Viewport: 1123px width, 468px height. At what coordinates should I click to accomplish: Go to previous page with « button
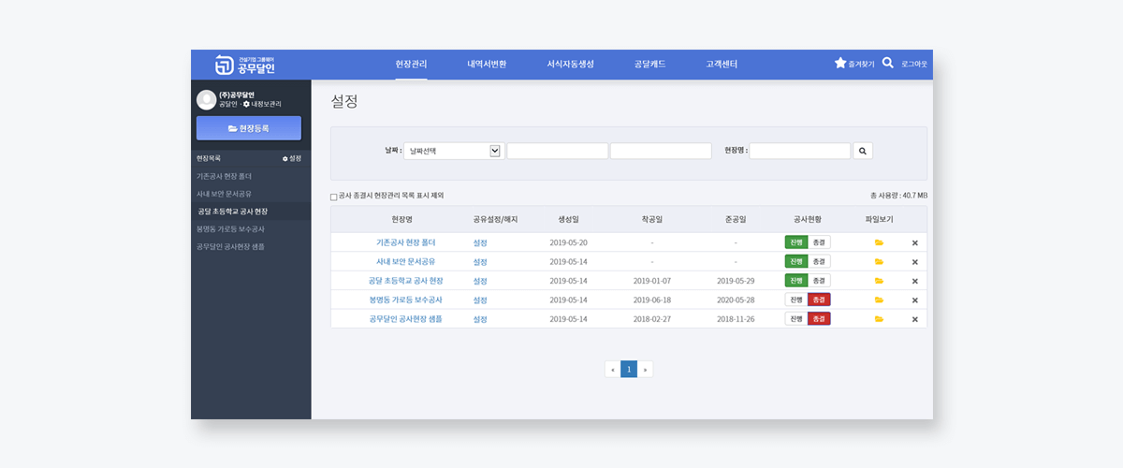[612, 370]
